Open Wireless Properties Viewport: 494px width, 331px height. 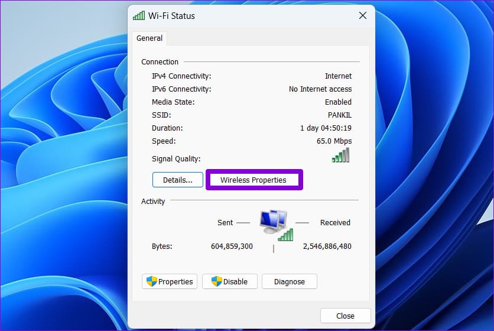pyautogui.click(x=253, y=180)
